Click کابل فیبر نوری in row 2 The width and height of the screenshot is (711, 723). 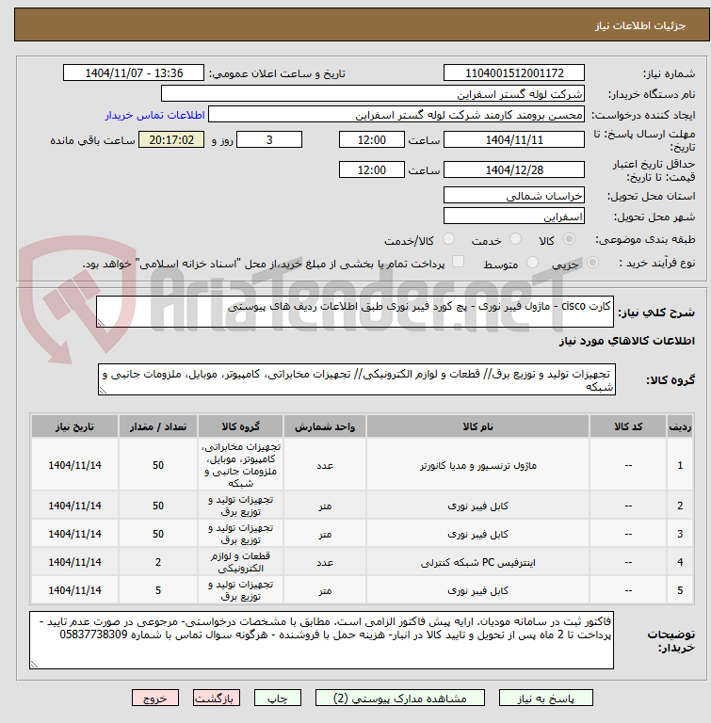478,506
